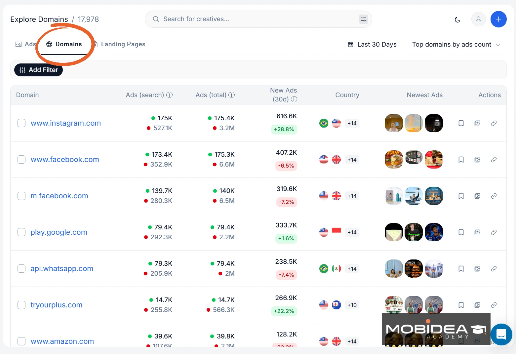This screenshot has width=516, height=354.
Task: Click the +28.8% growth badge
Action: (284, 129)
